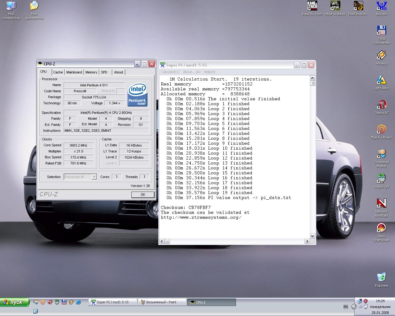
Task: Click the floppy-disk Total Commander quick launch icon
Action: (x=64, y=302)
